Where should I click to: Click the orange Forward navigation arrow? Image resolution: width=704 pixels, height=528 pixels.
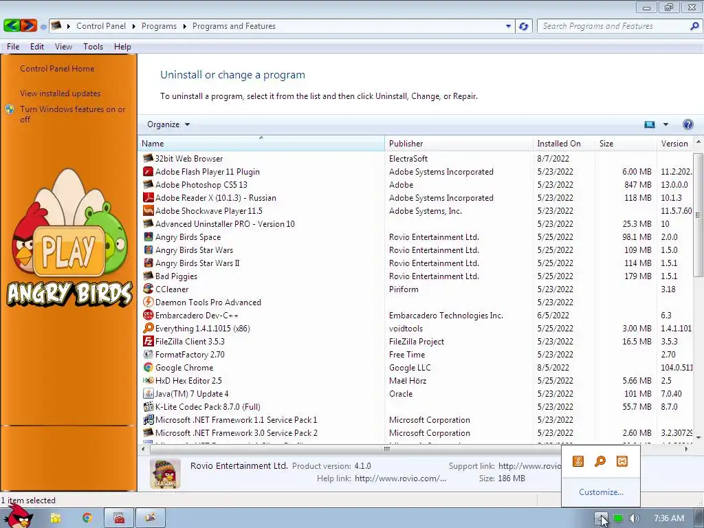[x=28, y=25]
